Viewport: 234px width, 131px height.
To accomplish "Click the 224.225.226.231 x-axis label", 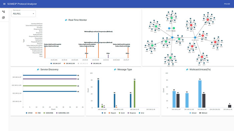I will click(x=215, y=109).
